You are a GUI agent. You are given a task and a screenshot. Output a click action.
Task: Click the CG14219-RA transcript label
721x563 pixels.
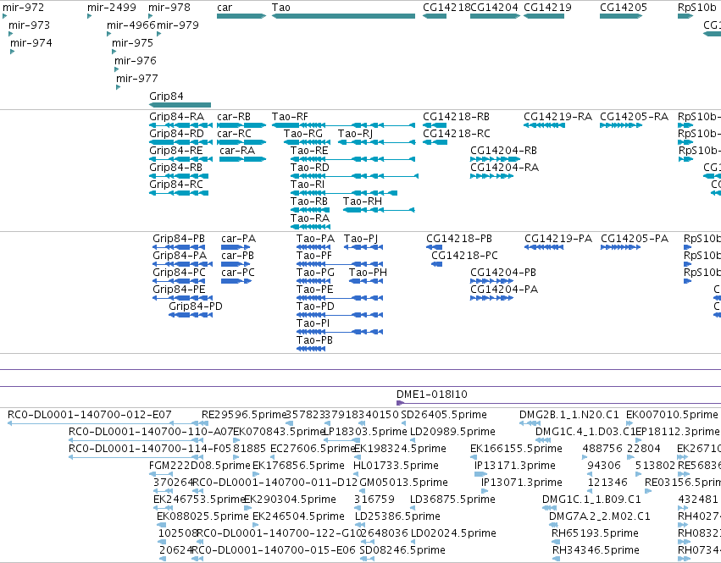point(557,117)
